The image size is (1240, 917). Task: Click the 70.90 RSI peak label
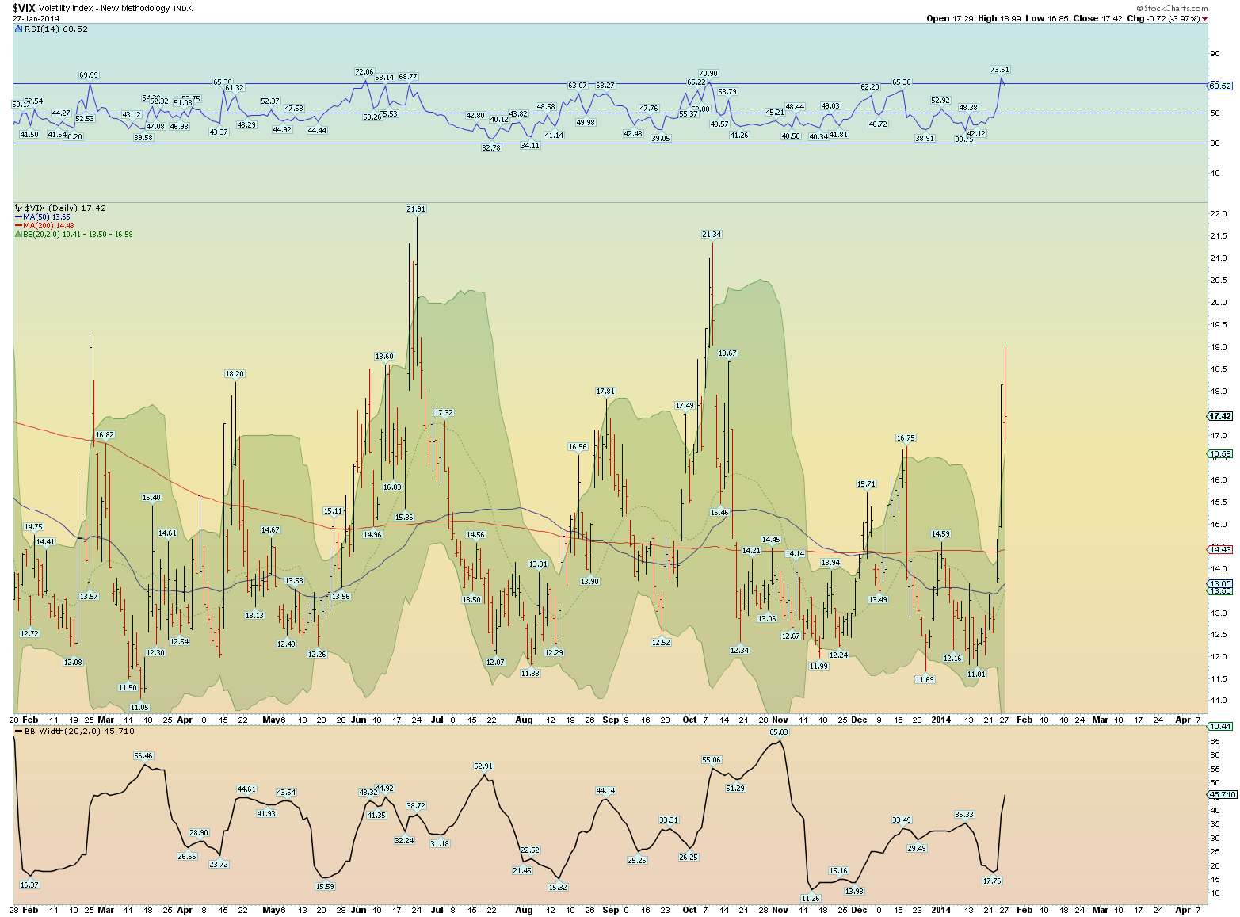point(708,73)
